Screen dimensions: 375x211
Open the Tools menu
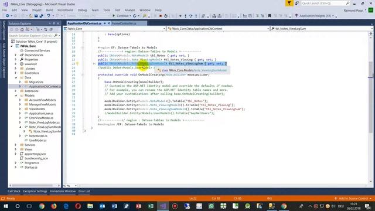point(107,10)
